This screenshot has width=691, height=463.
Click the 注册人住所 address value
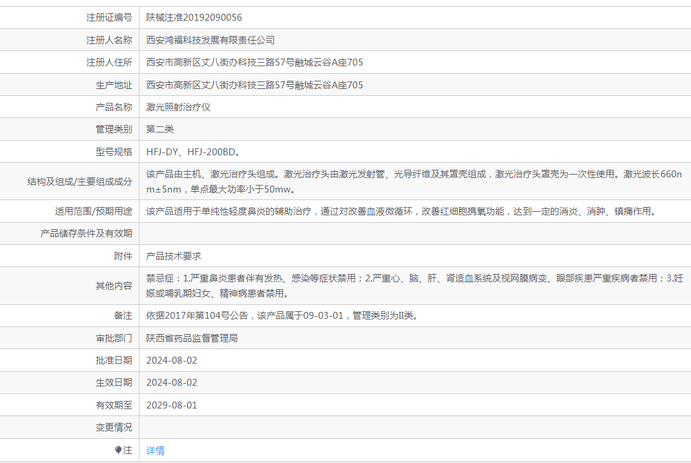coord(254,62)
